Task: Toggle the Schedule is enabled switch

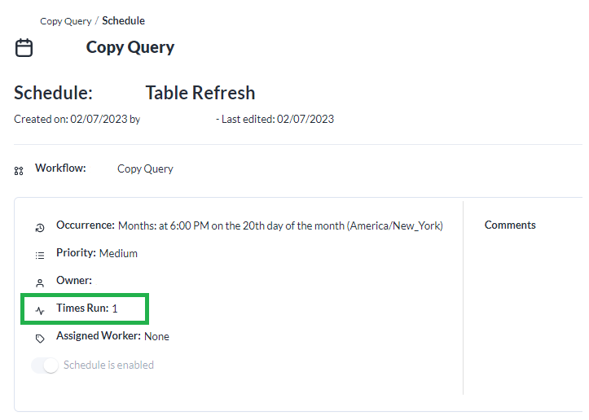Action: click(45, 365)
